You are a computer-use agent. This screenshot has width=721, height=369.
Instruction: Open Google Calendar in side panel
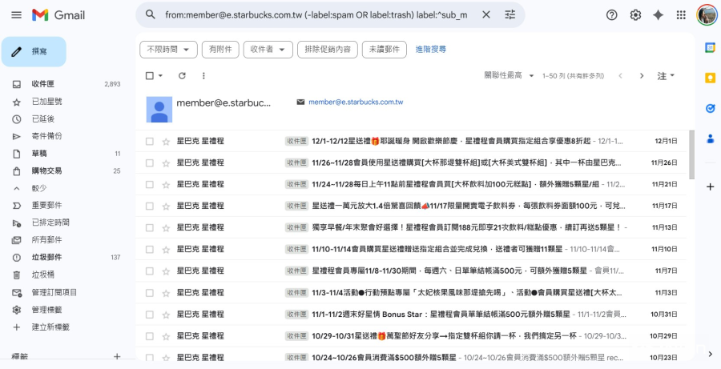[710, 48]
